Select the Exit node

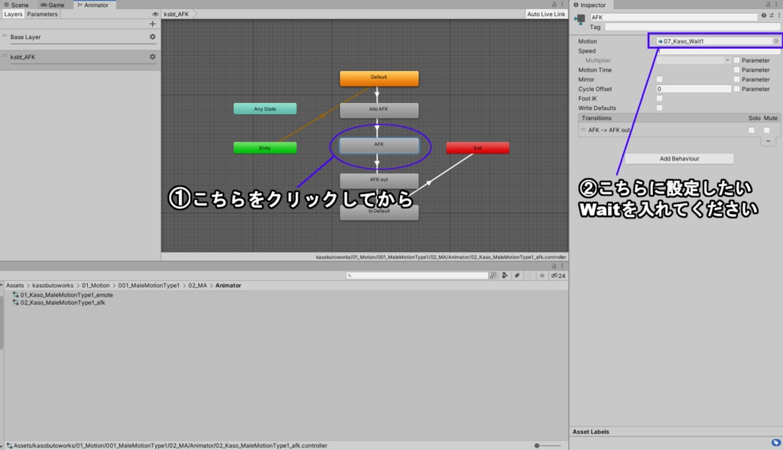click(478, 147)
